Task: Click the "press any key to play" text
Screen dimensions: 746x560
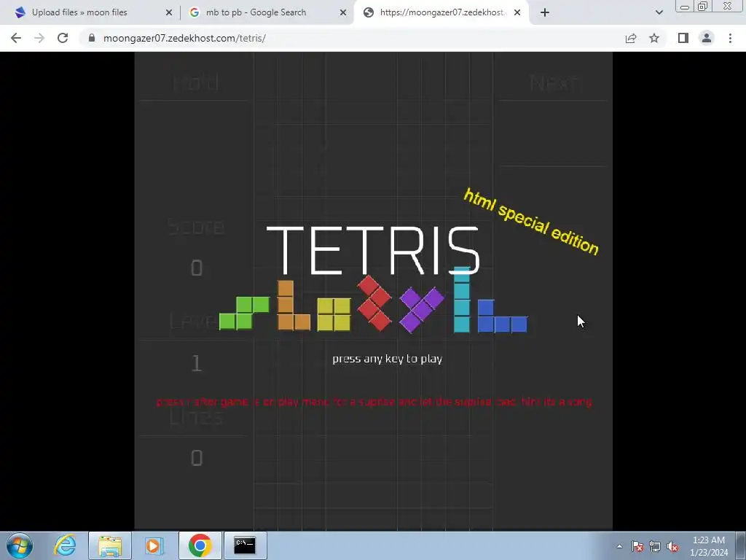Action: [388, 359]
